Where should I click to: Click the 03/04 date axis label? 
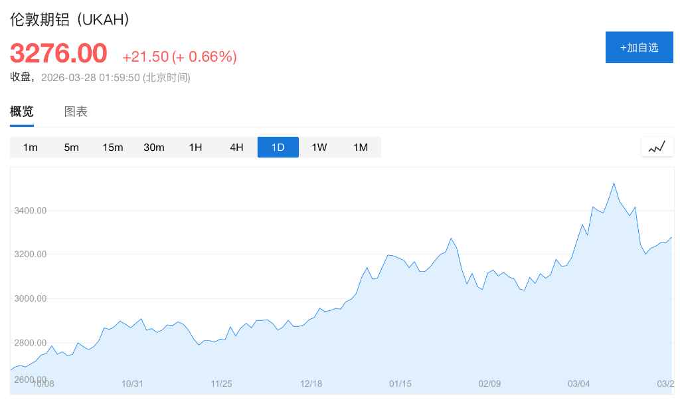tap(580, 383)
